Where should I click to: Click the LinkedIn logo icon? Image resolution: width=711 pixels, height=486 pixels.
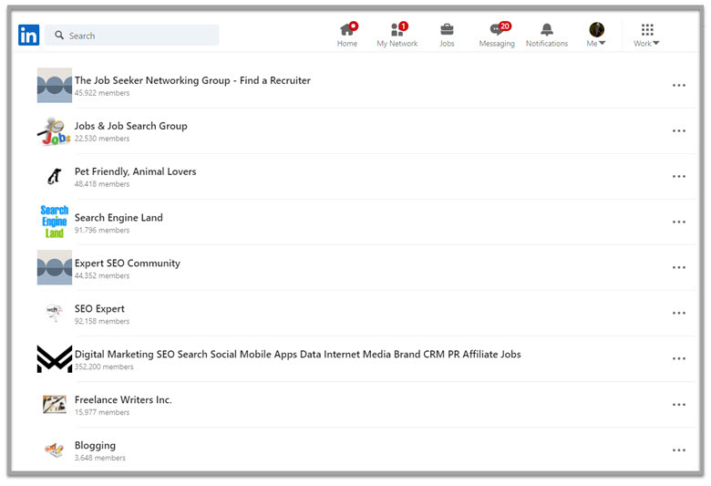point(28,36)
